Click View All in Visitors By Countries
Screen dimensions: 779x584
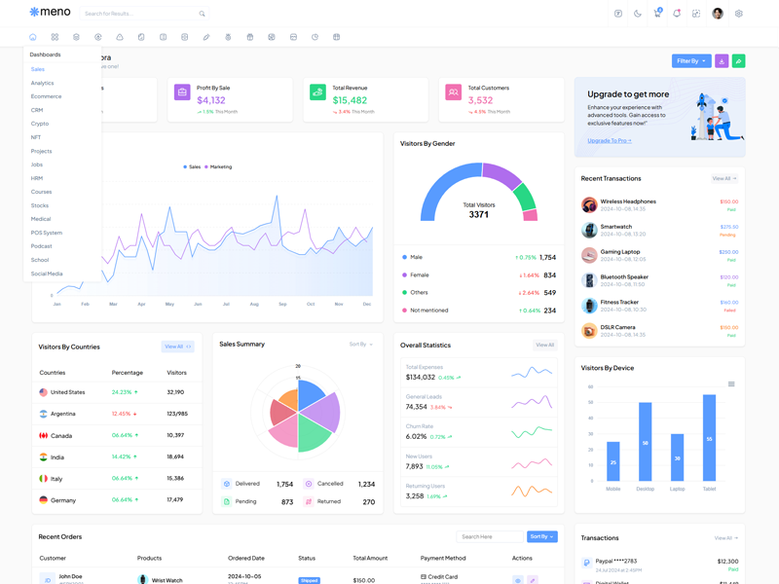click(x=177, y=347)
